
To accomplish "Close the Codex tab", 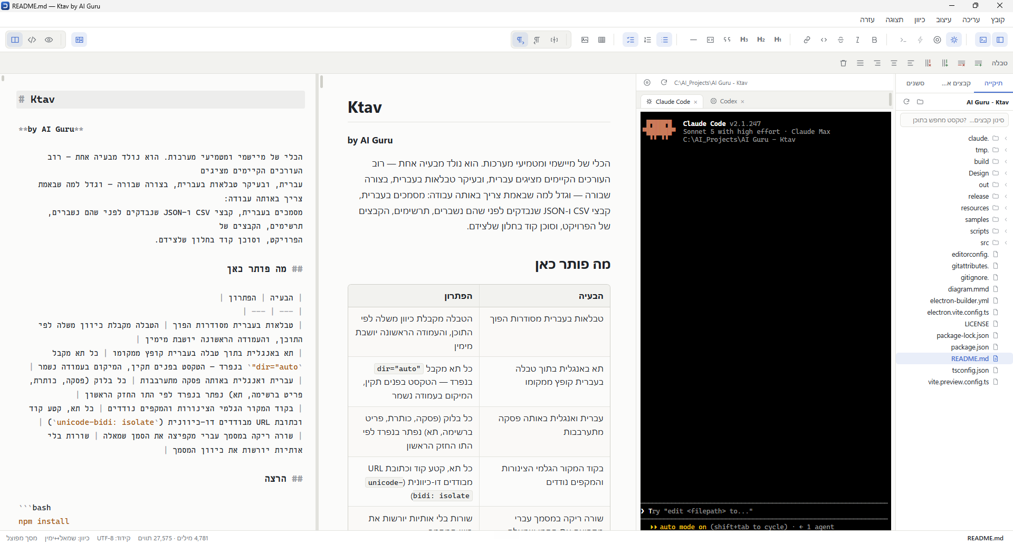I will tap(742, 102).
